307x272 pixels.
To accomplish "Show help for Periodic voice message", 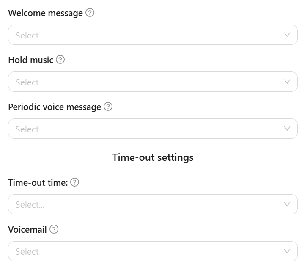I will tap(108, 107).
